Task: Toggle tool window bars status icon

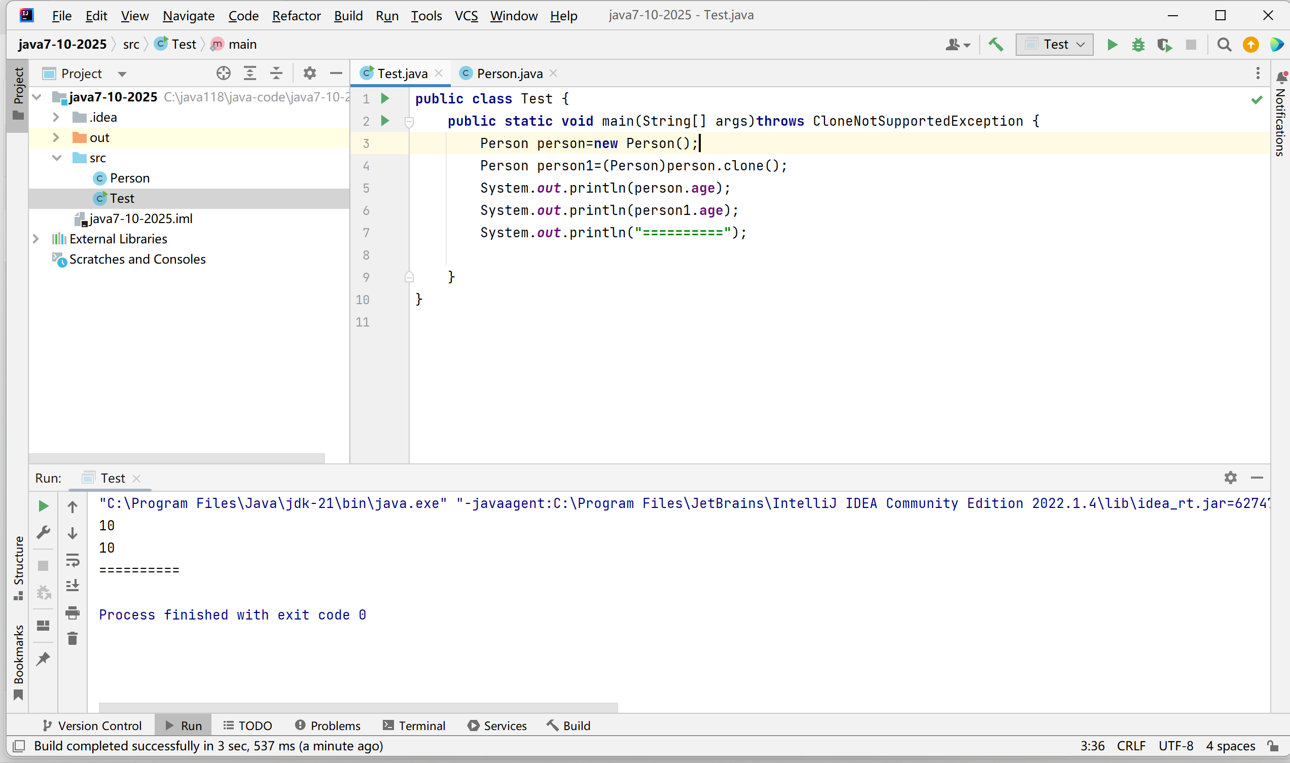Action: [19, 746]
